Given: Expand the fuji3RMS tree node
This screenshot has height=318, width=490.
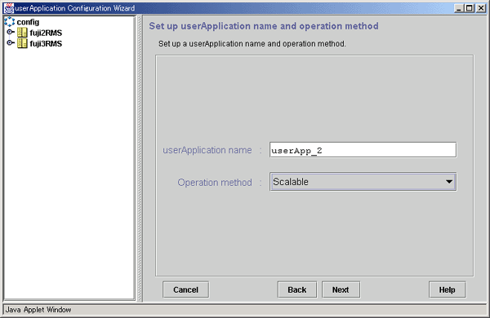Looking at the screenshot, I should pos(11,42).
